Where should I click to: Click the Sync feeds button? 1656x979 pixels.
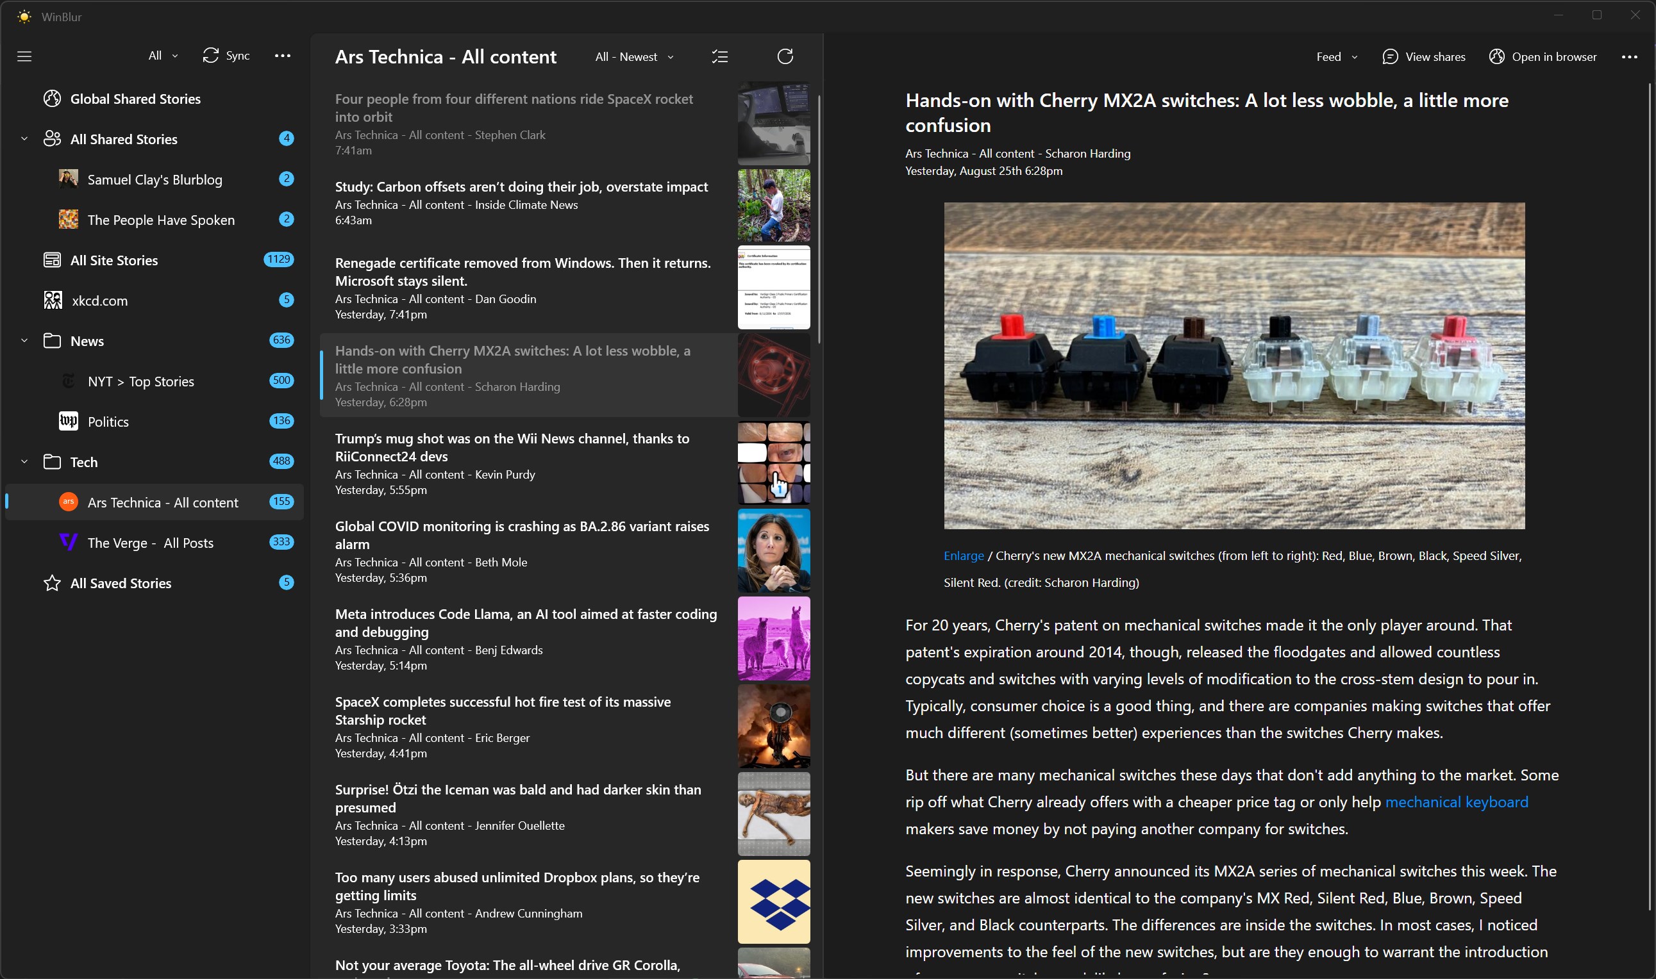click(226, 56)
